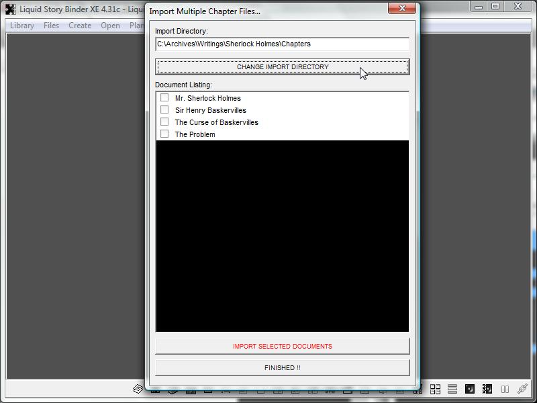Tick the Sir Henry Baskervilles checkbox

click(164, 110)
